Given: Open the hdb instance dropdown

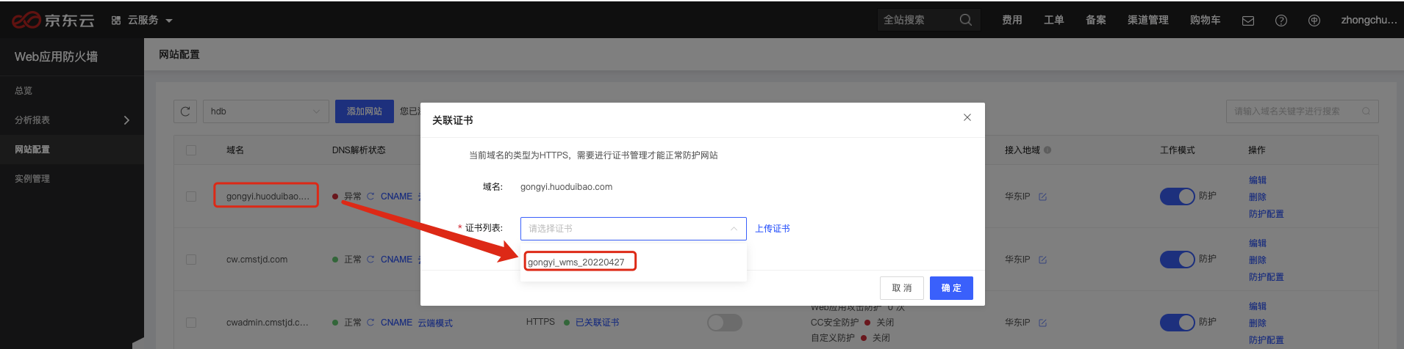Looking at the screenshot, I should pyautogui.click(x=266, y=111).
